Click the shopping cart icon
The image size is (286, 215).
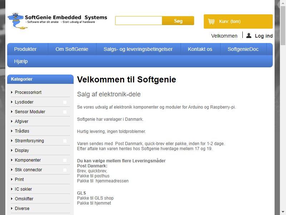(211, 21)
